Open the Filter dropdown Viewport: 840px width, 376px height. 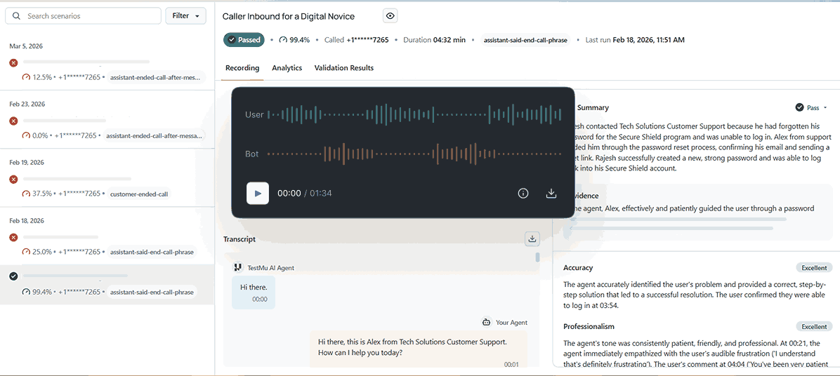[186, 16]
